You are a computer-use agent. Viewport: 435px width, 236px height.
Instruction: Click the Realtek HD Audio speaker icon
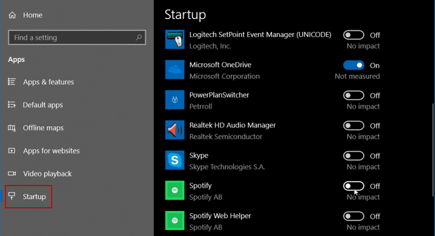(x=175, y=130)
